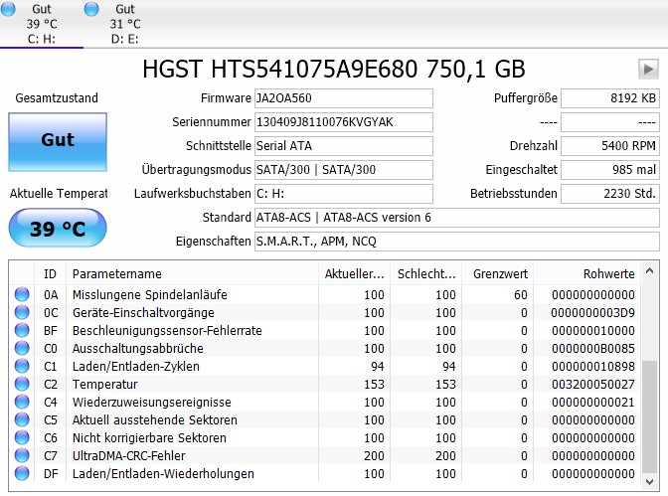This screenshot has height=496, width=668.
Task: Sort by the Parametername column header
Action: [x=192, y=274]
